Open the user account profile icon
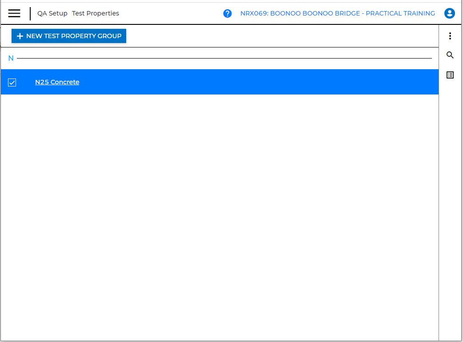The width and height of the screenshot is (463, 342). 449,13
